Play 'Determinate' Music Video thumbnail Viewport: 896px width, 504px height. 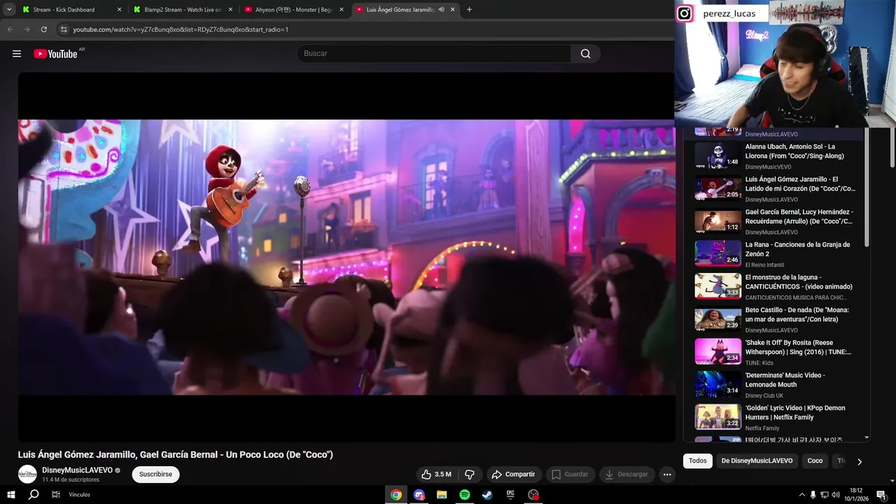[717, 385]
